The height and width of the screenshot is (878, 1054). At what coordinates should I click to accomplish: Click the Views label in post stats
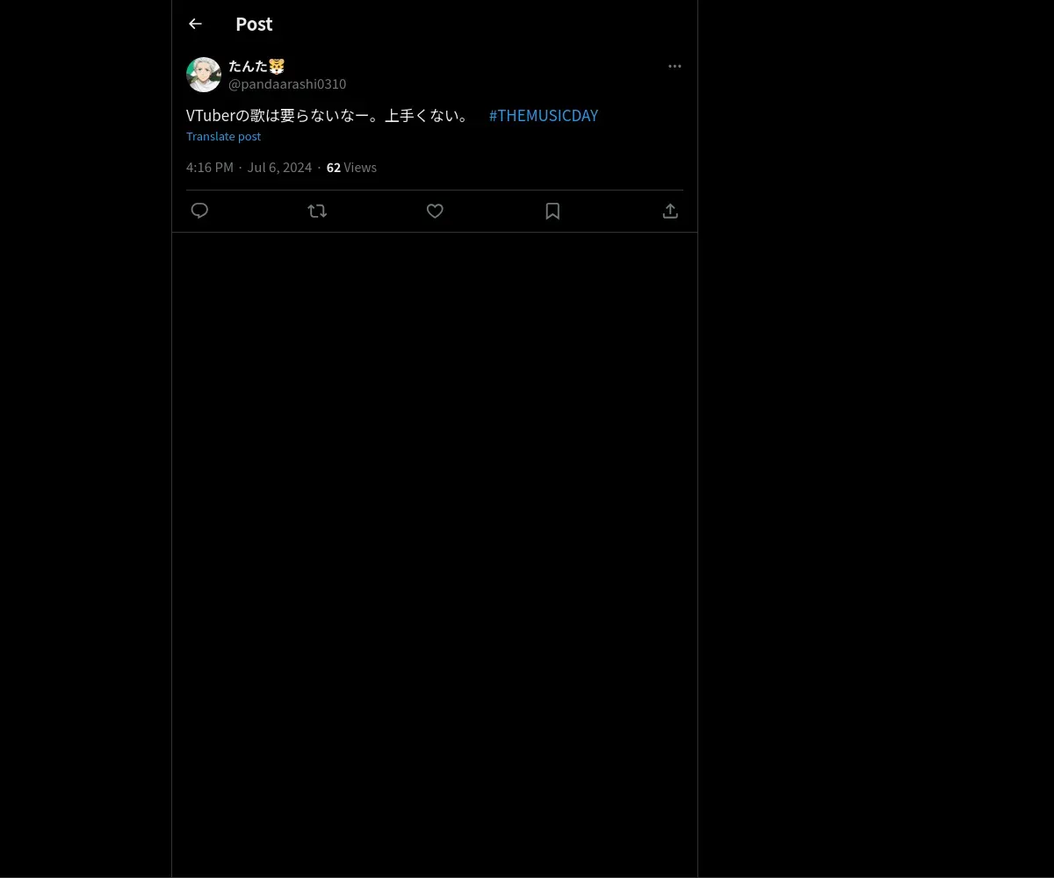(x=360, y=167)
